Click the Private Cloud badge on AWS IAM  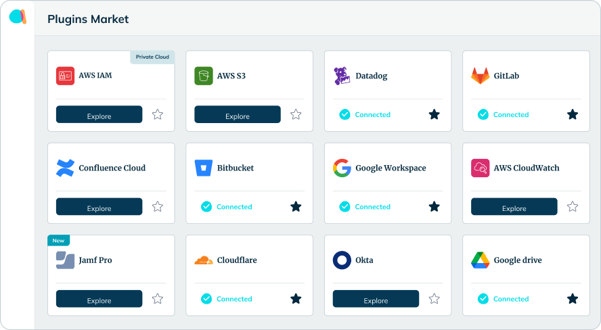tap(152, 57)
